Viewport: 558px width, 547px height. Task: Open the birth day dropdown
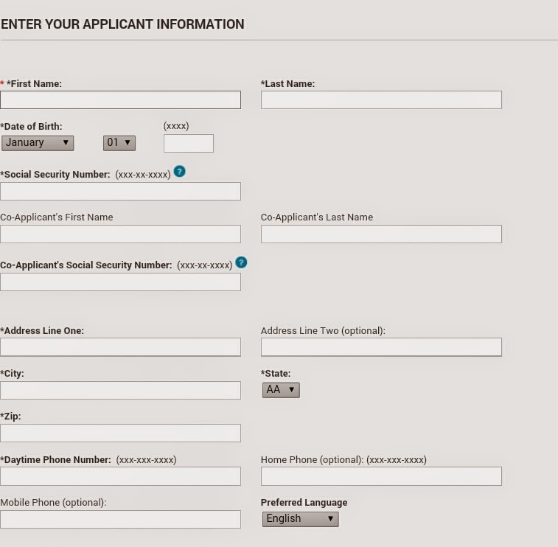[119, 143]
